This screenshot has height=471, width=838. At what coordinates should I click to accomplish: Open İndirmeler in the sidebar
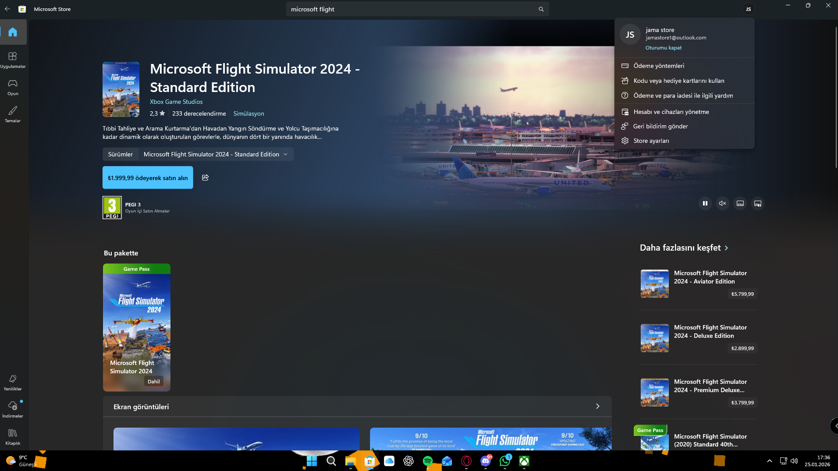coord(13,410)
